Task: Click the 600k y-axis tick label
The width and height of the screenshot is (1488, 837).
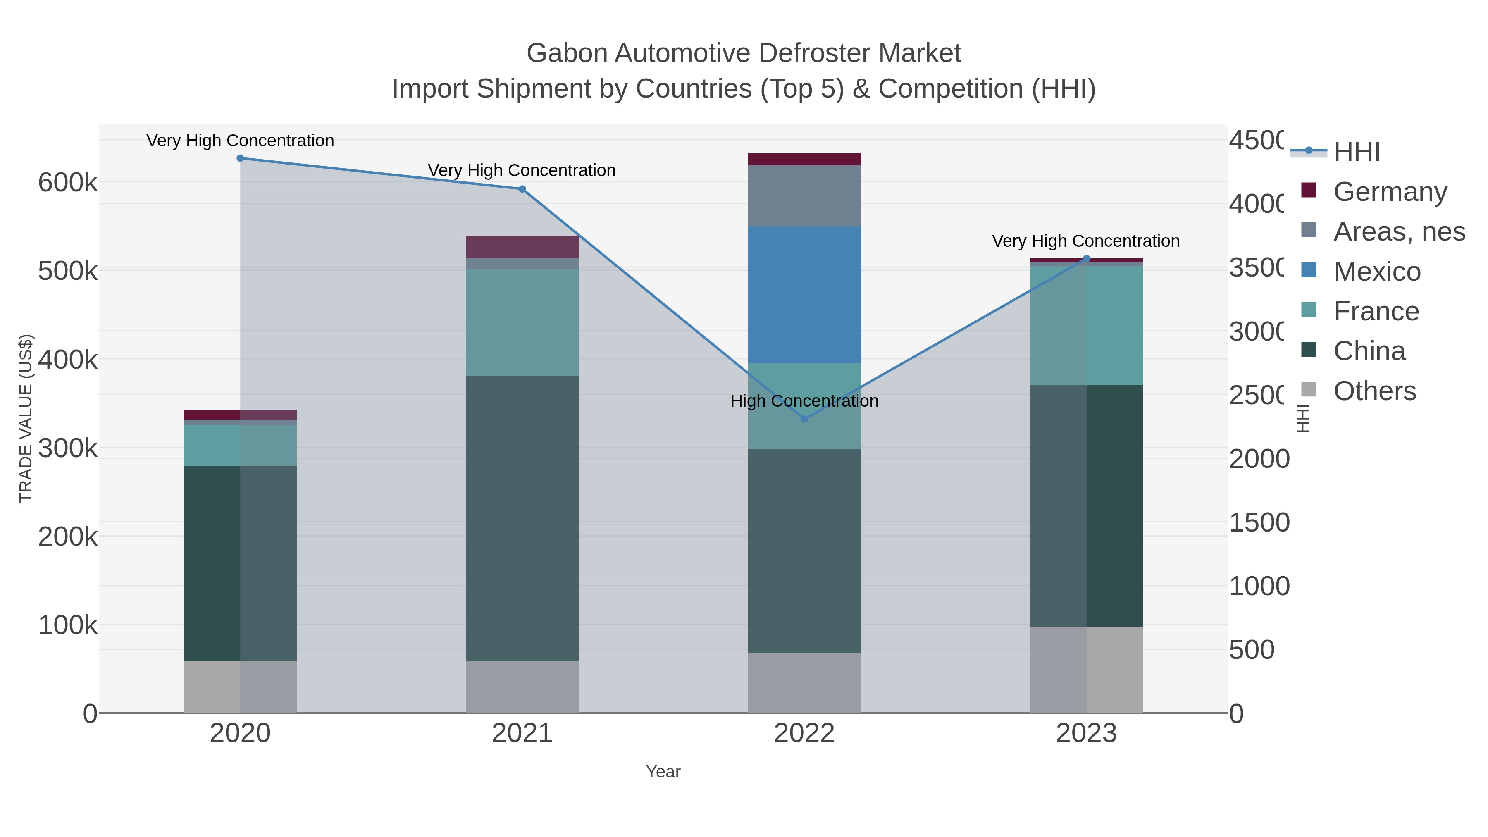Action: pos(68,183)
